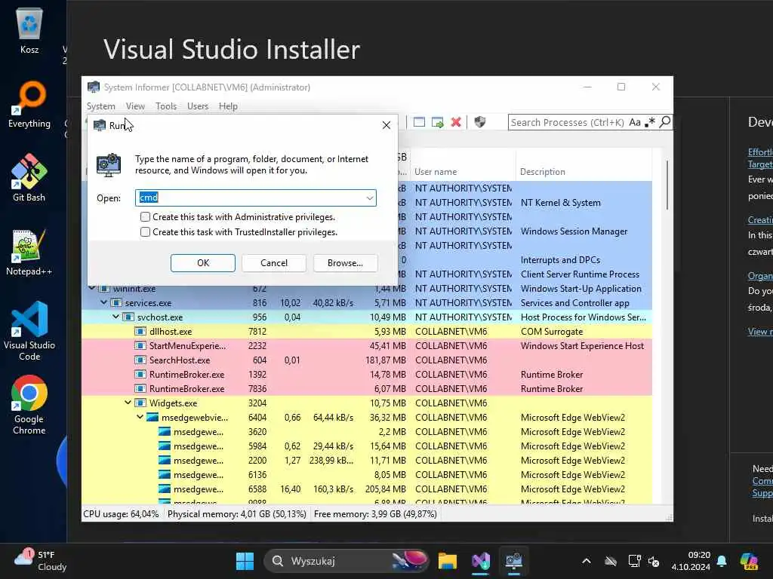Viewport: 773px width, 579px height.
Task: Click the Find Window toolbar icon
Action: point(419,122)
